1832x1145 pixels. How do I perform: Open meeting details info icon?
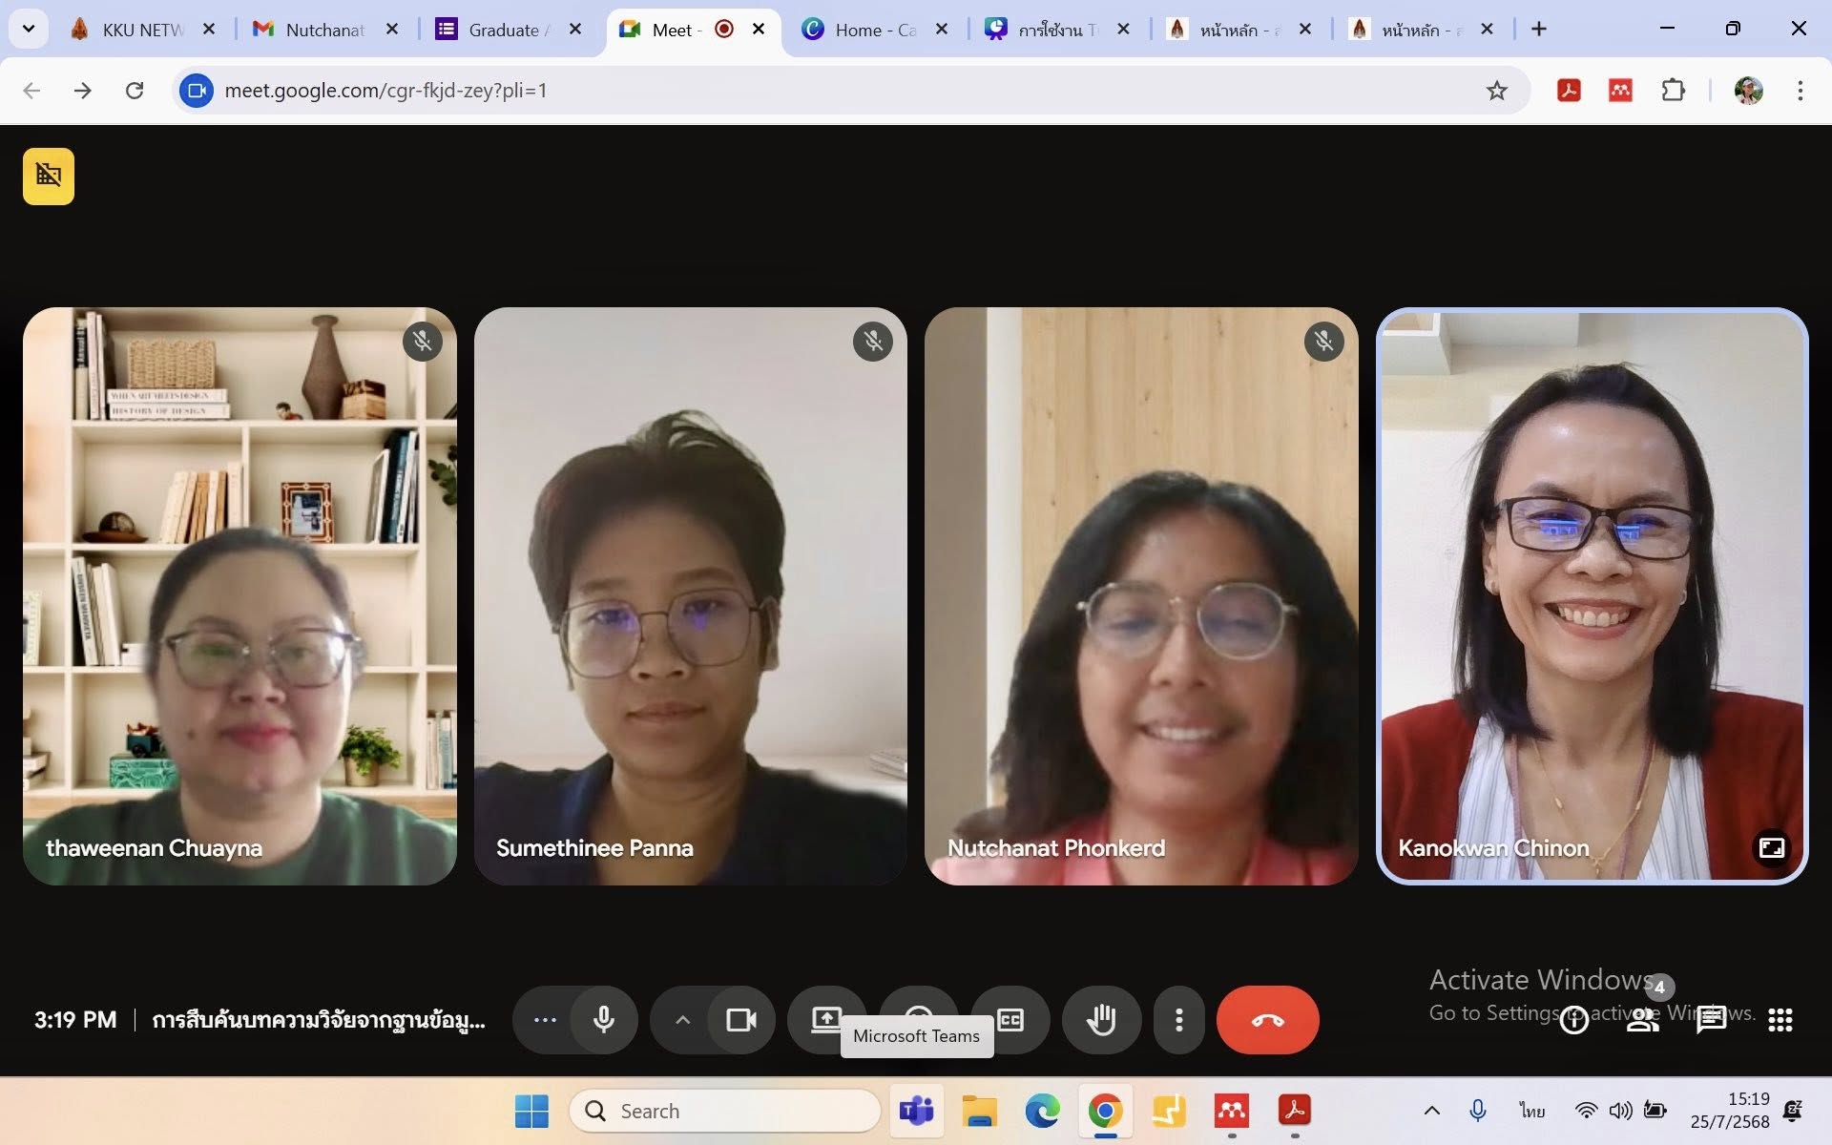click(x=1573, y=1020)
